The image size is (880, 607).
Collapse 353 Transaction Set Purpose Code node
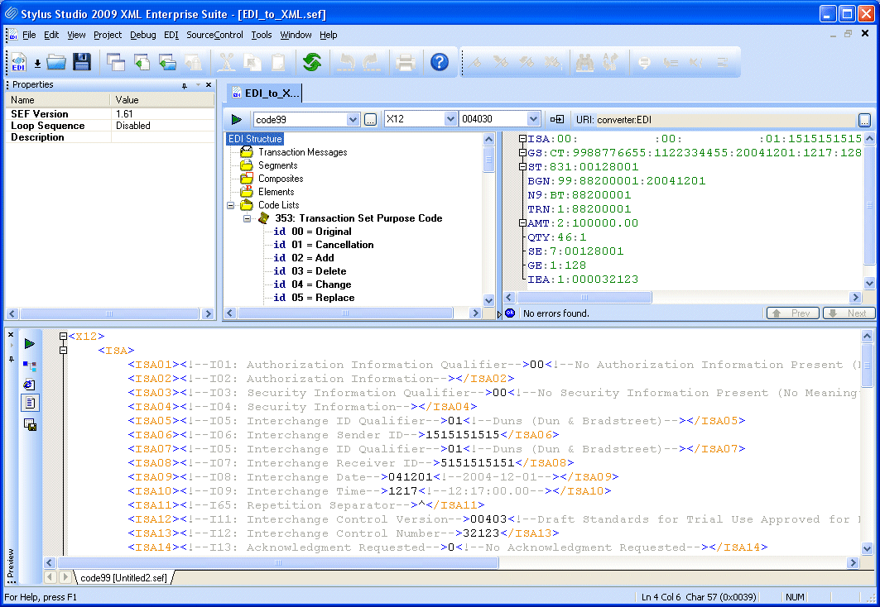pos(247,218)
